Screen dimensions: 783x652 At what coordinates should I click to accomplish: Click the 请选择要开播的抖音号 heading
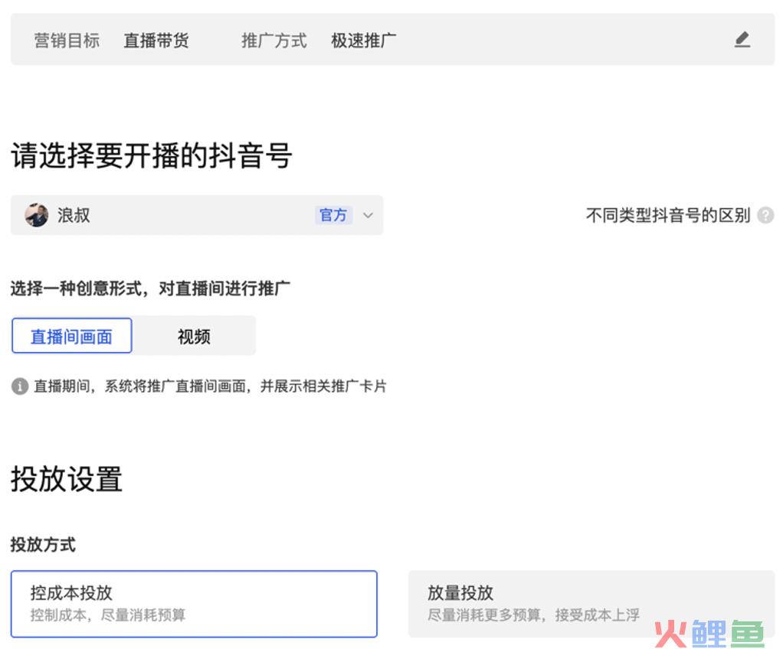(x=151, y=155)
